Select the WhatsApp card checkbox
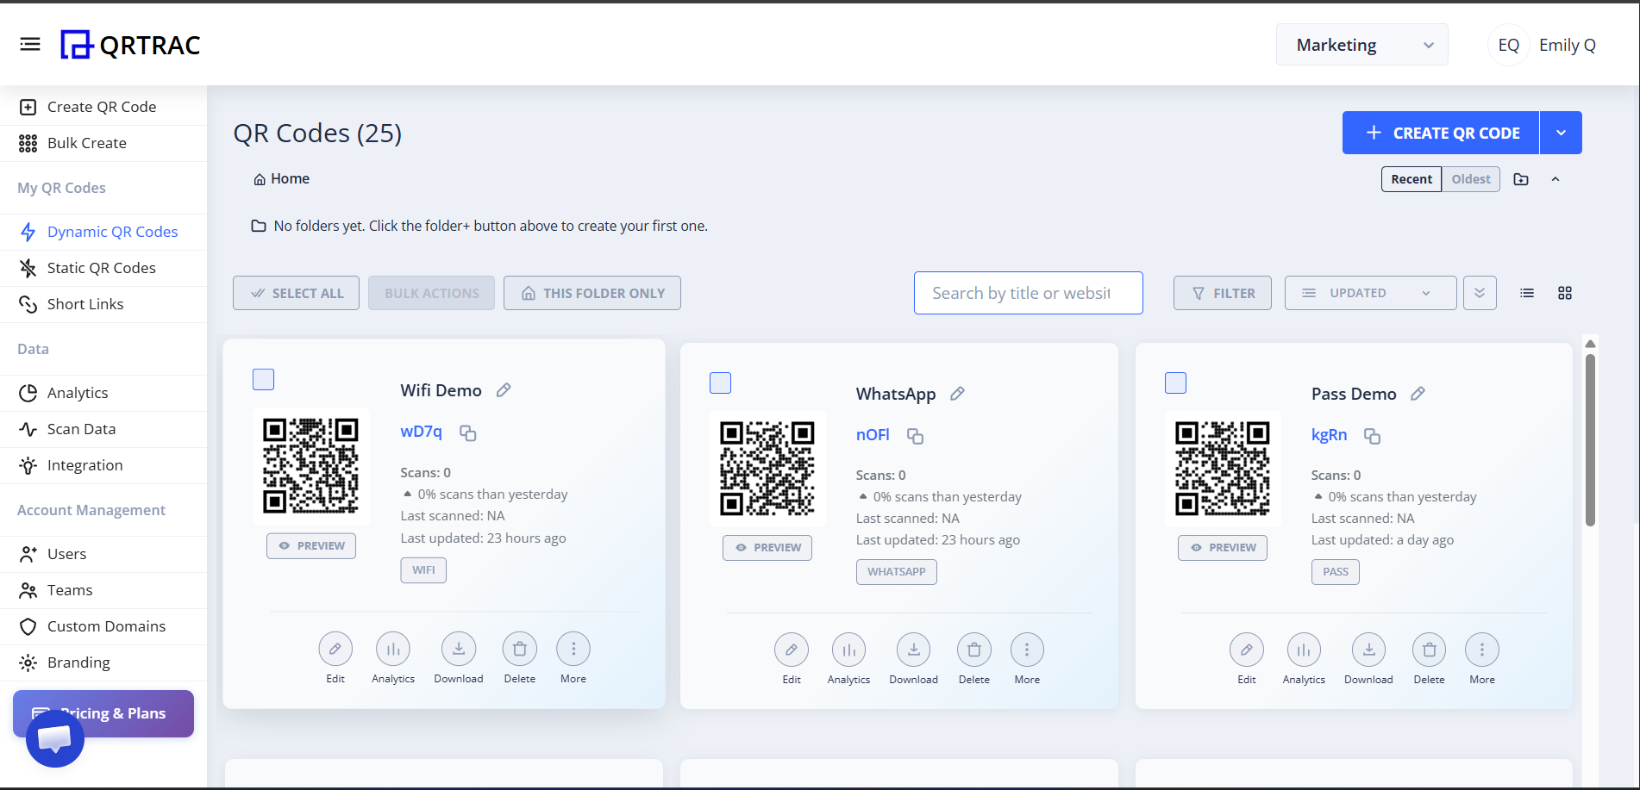This screenshot has width=1640, height=790. 720,383
